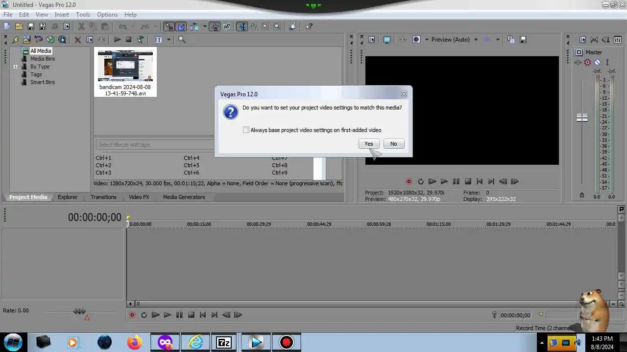The image size is (627, 352).
Task: Click Extract Audio from CD icon
Action: pyautogui.click(x=50, y=40)
